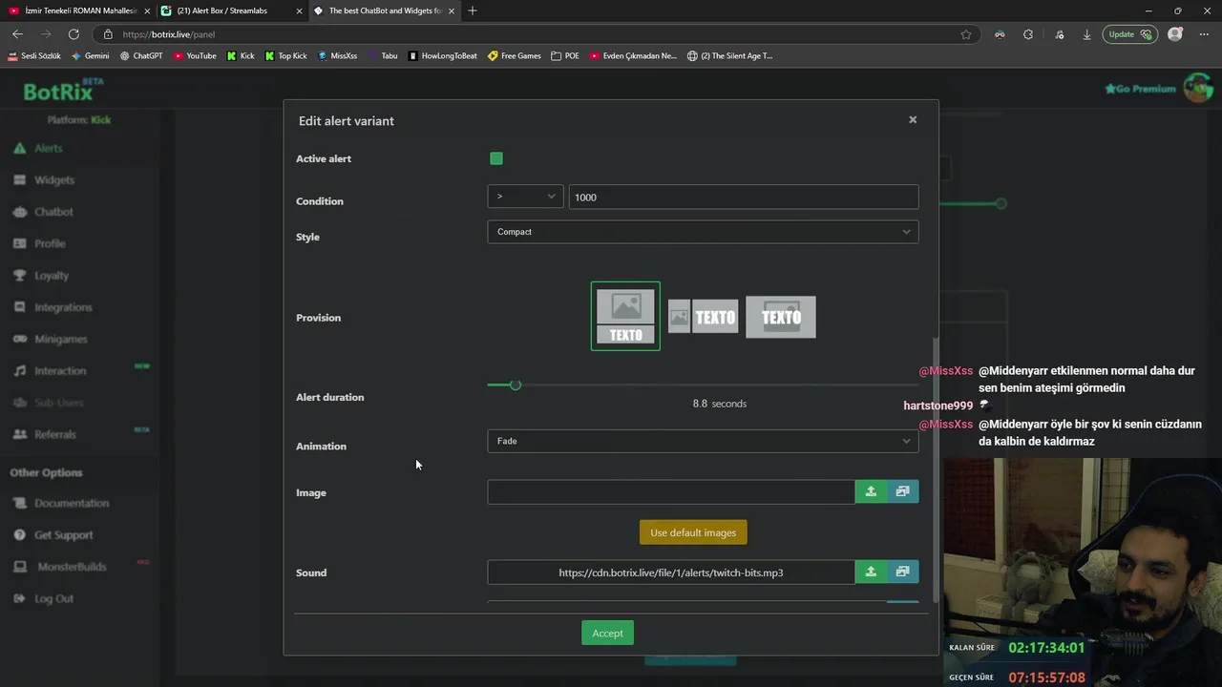
Task: Open the HowLongToBeat bookmark
Action: pos(443,56)
